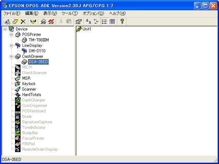This screenshot has height=164, width=219.
Task: Collapse the POSPrinter node
Action: coord(11,35)
